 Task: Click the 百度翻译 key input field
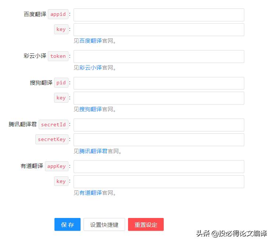(159, 29)
